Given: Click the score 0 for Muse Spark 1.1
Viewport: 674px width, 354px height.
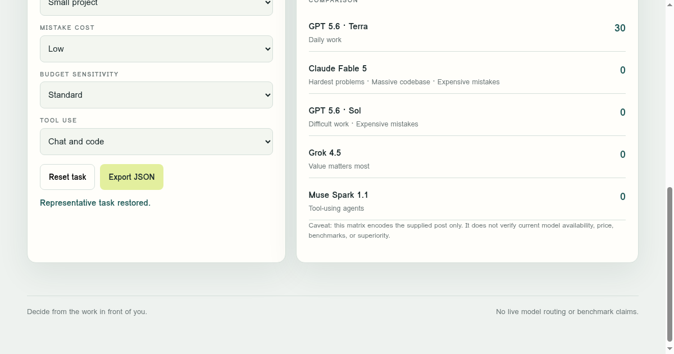Looking at the screenshot, I should 623,197.
